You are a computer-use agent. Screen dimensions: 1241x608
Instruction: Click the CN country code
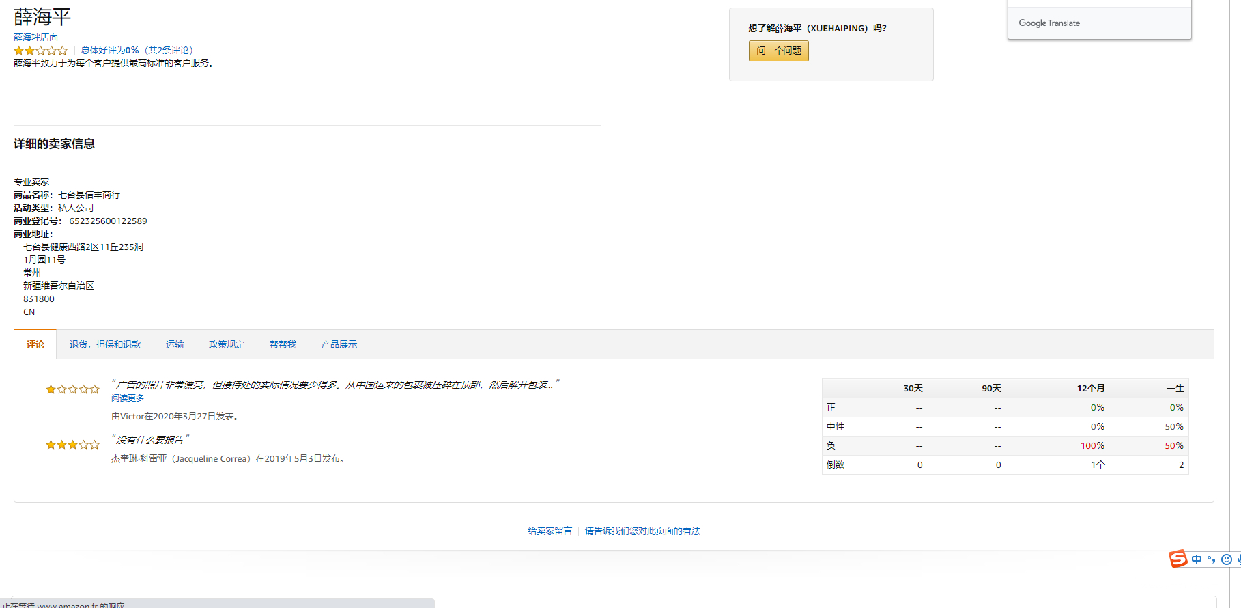pos(29,312)
